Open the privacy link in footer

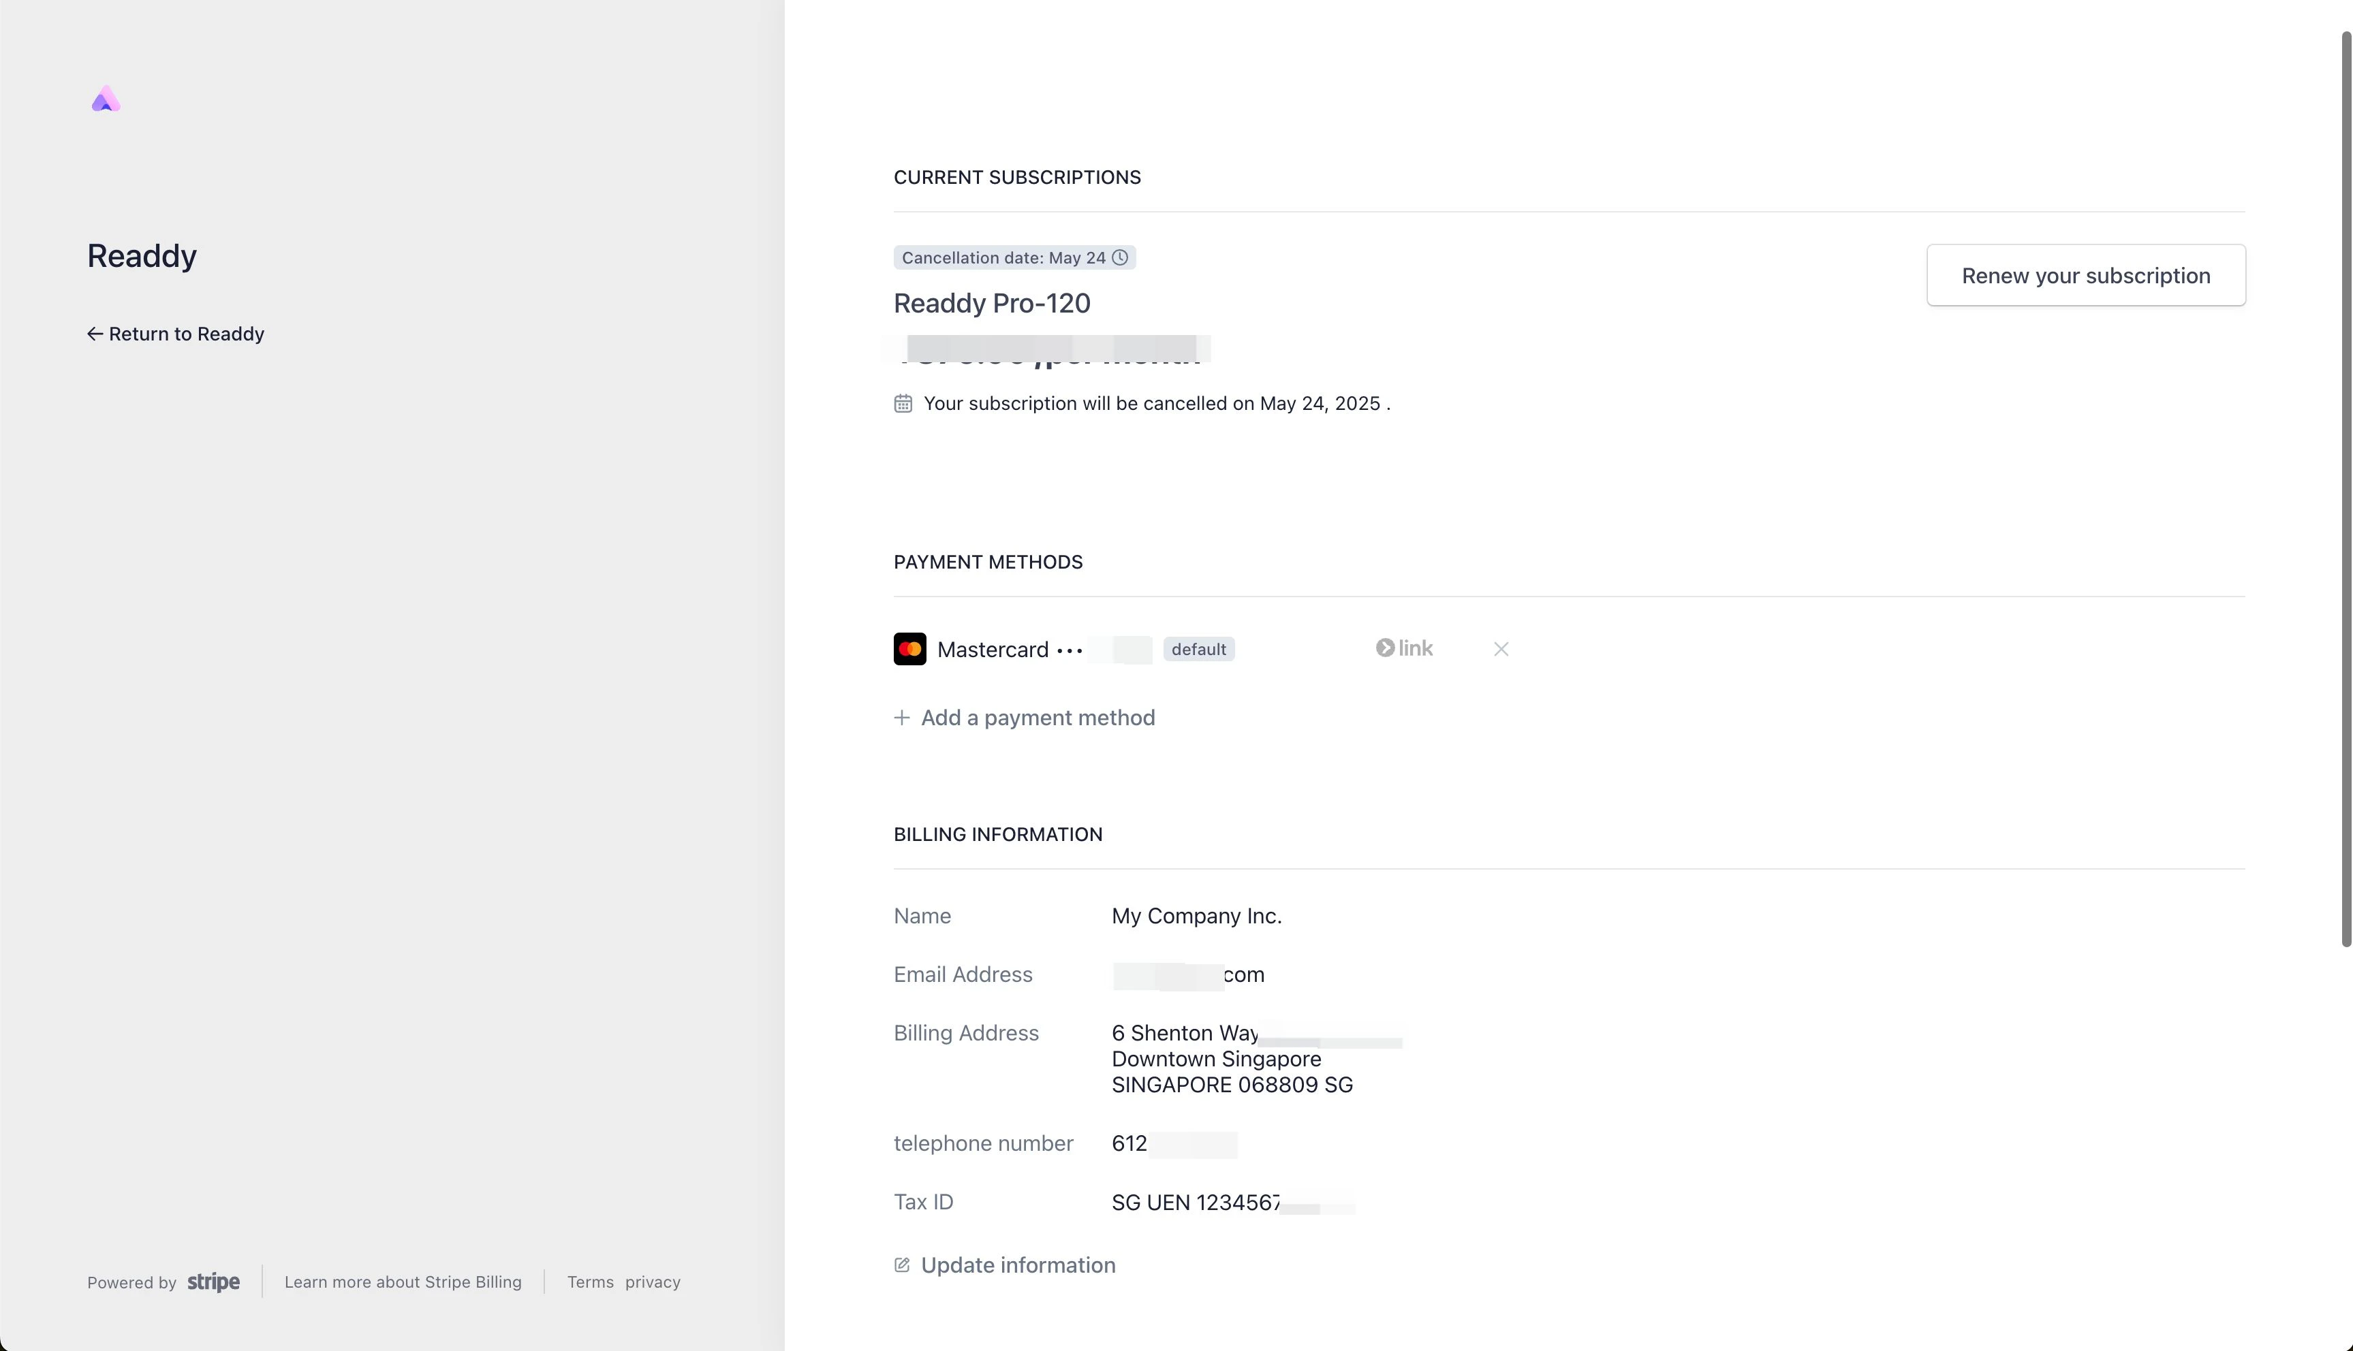click(653, 1282)
